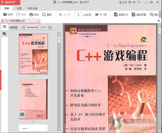This screenshot has height=133, width=162.
Task: Show the thumbnails panel icon in sidebar
Action: [4, 34]
